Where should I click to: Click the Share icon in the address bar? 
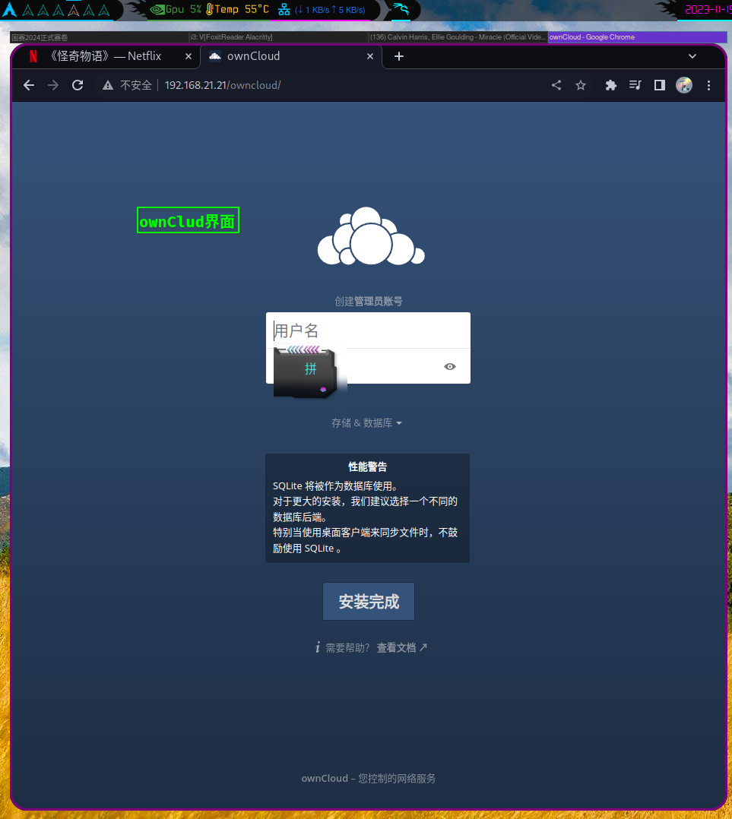[x=556, y=85]
